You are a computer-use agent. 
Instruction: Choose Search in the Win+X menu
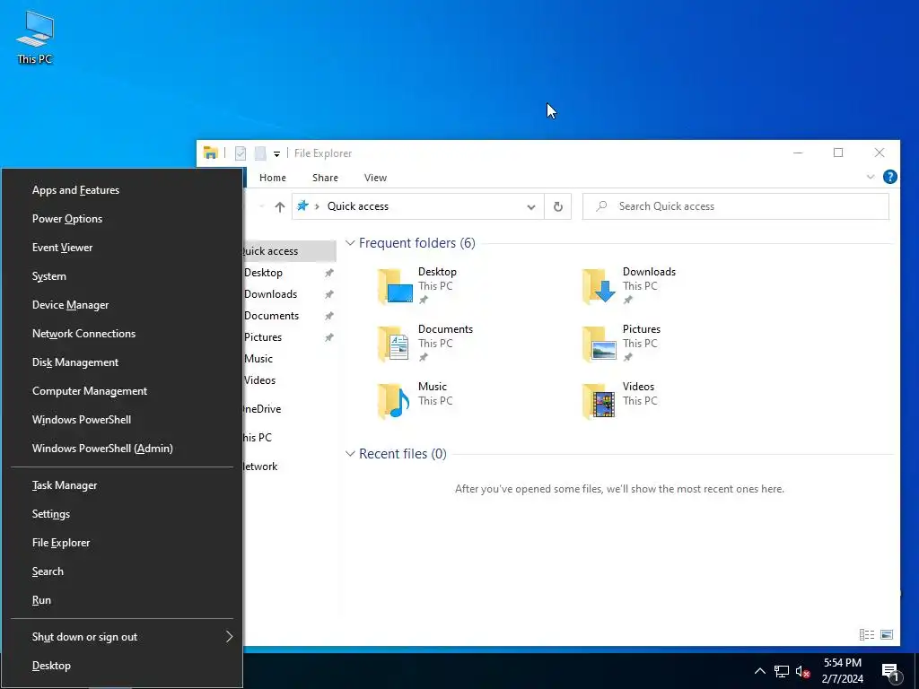tap(122, 571)
